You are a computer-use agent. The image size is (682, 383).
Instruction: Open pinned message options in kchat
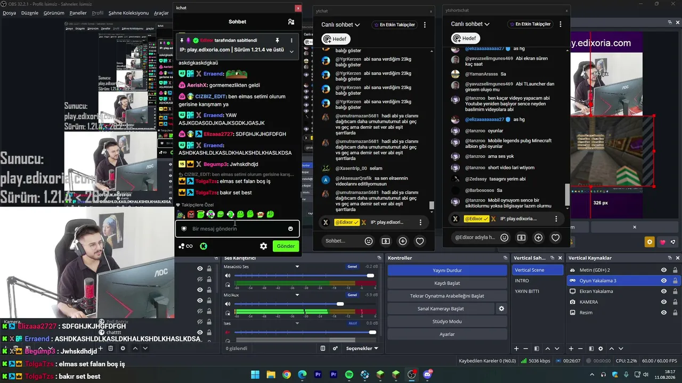coord(291,40)
